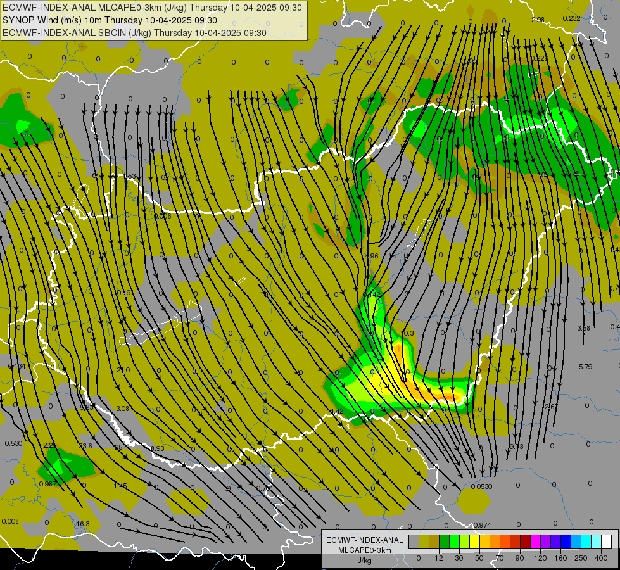Click the map value '16.3'

[82, 524]
